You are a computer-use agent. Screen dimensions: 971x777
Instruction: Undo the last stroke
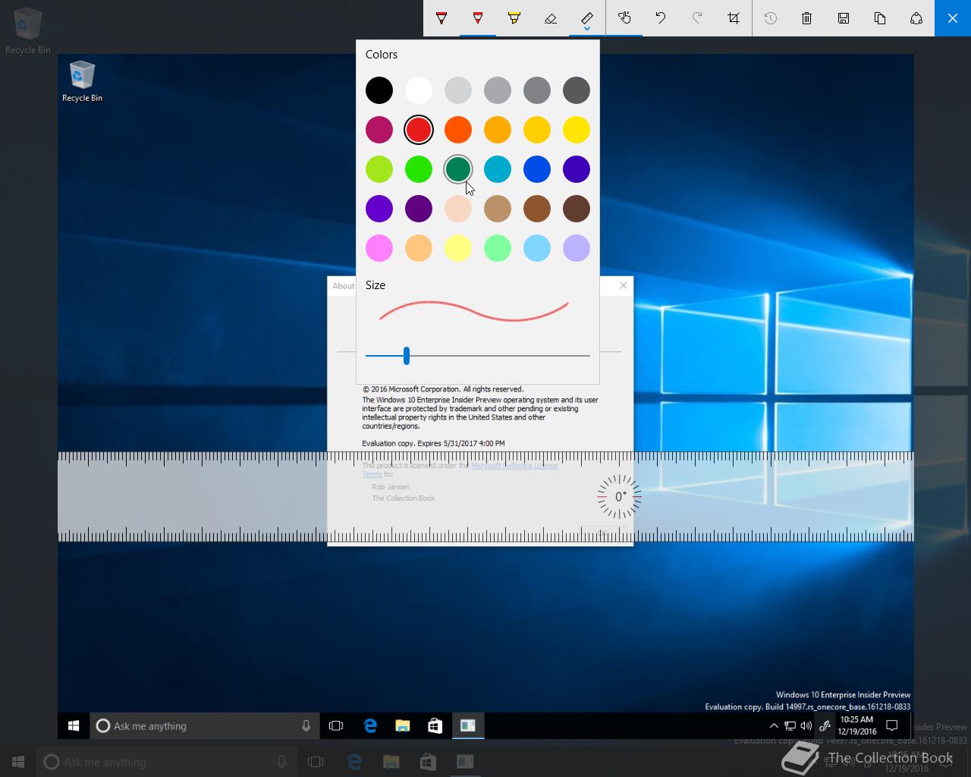click(661, 18)
